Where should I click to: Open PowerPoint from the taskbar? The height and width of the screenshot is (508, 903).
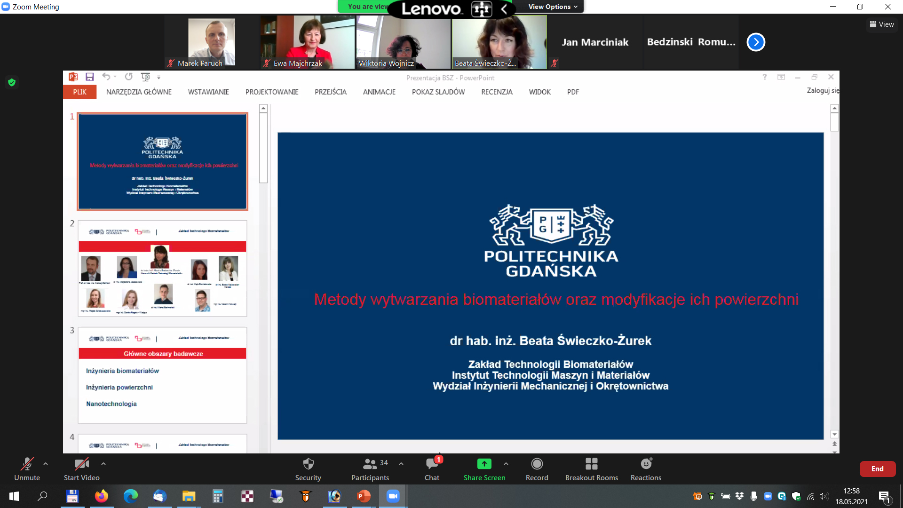click(x=364, y=496)
